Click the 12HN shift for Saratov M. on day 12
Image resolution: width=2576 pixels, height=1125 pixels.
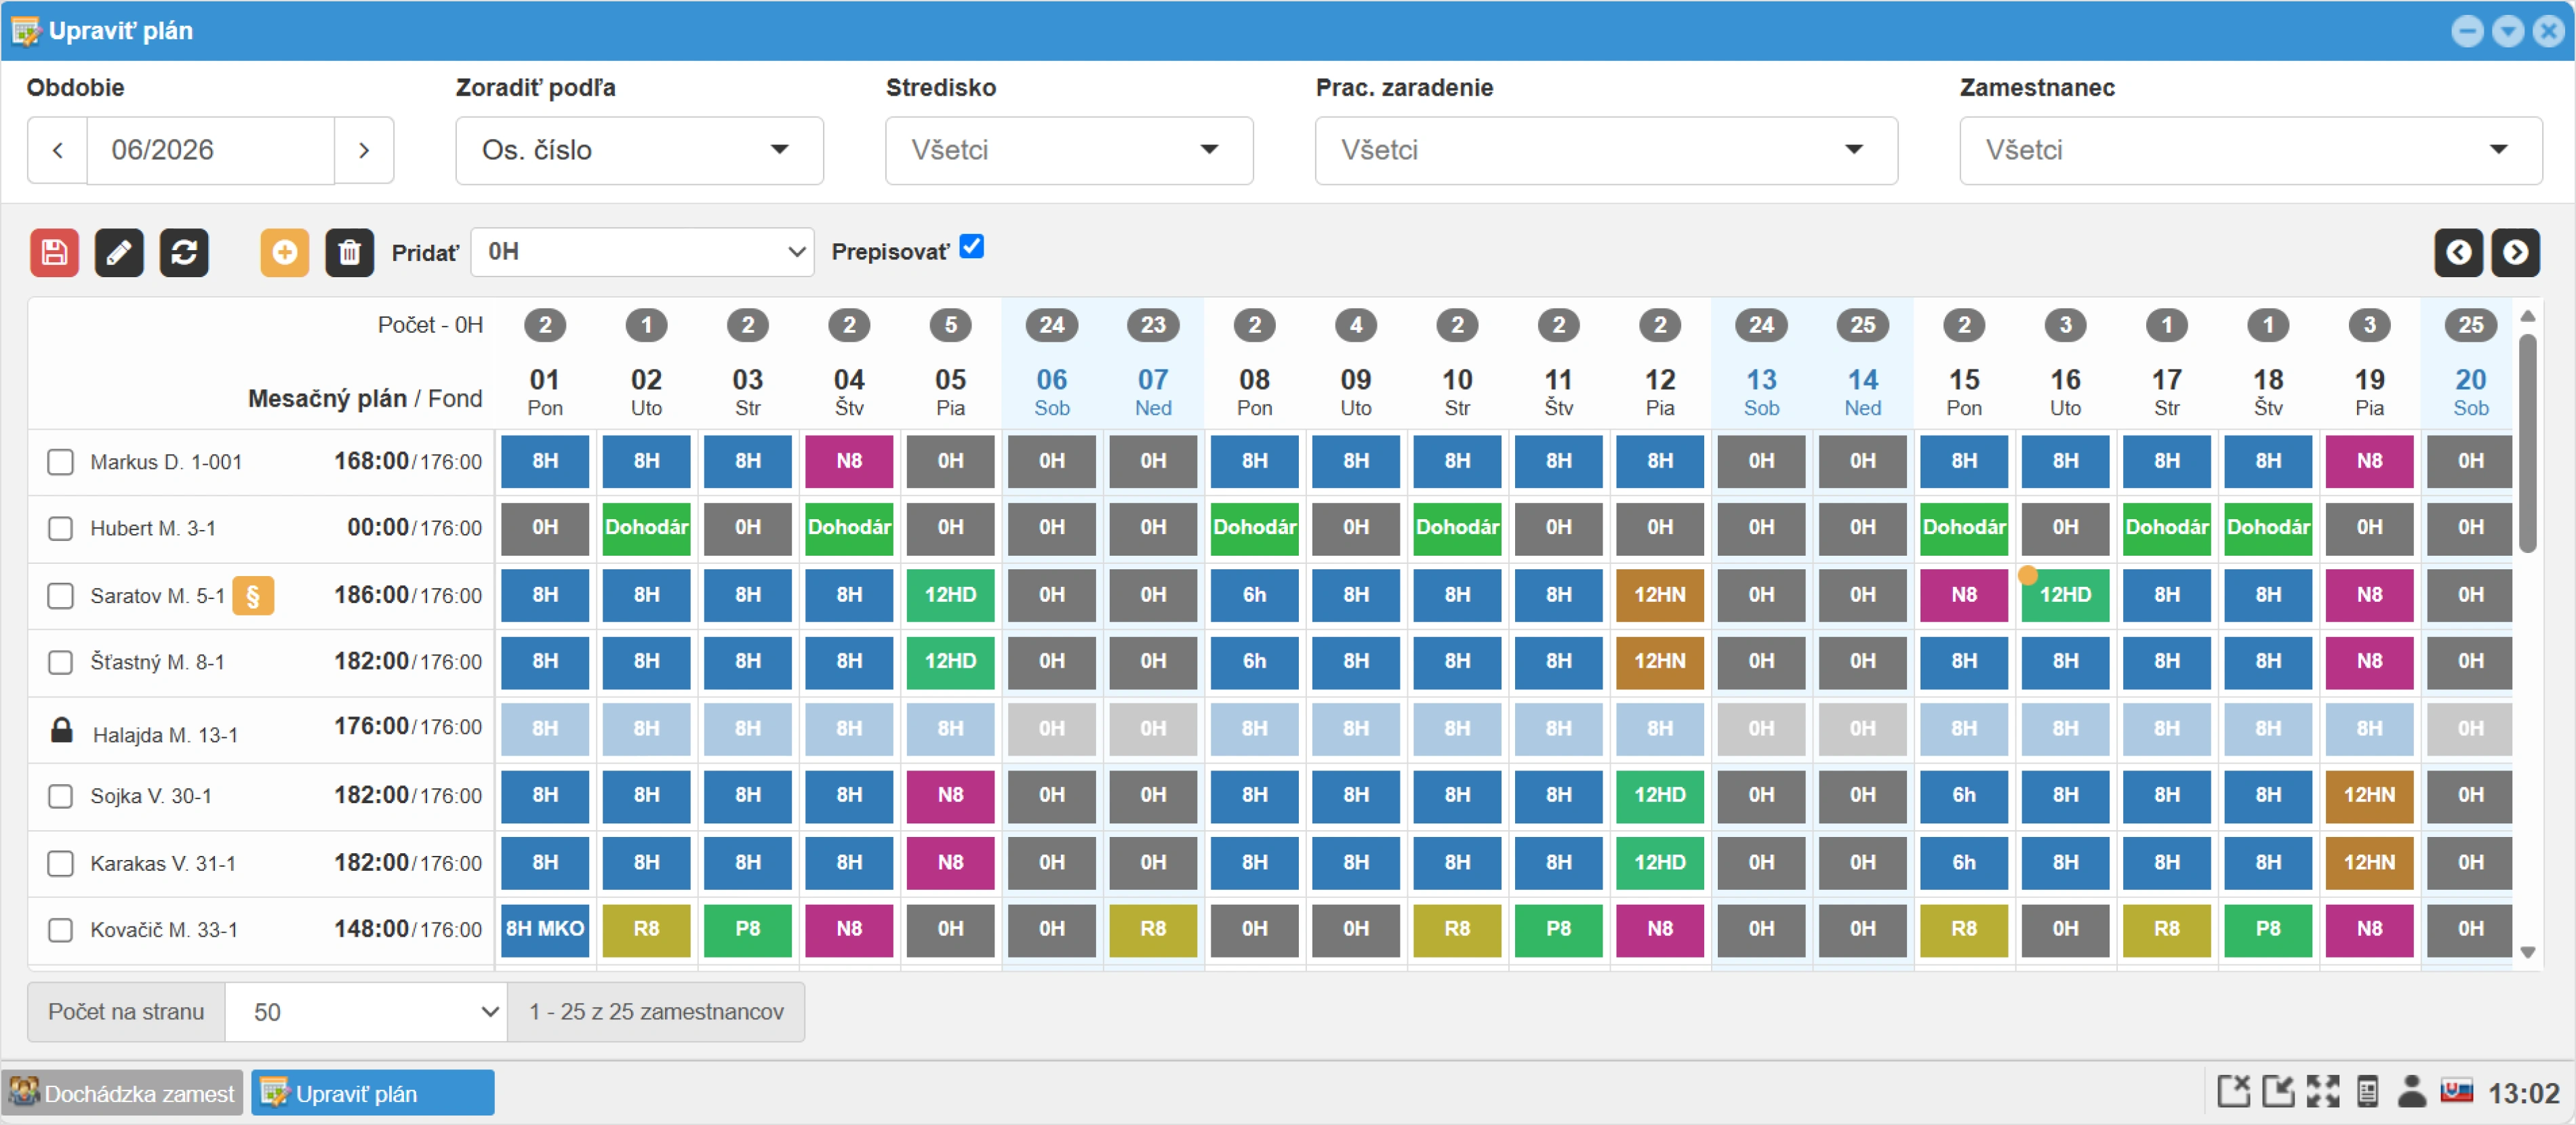click(x=1660, y=595)
